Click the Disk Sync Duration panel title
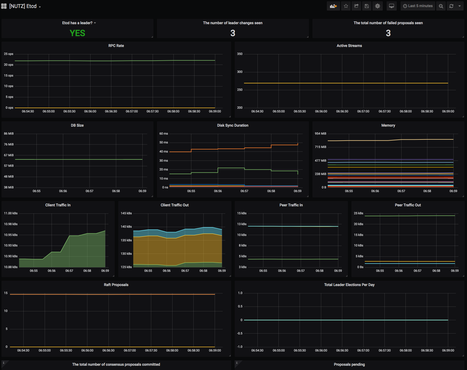The width and height of the screenshot is (467, 370). [x=233, y=126]
